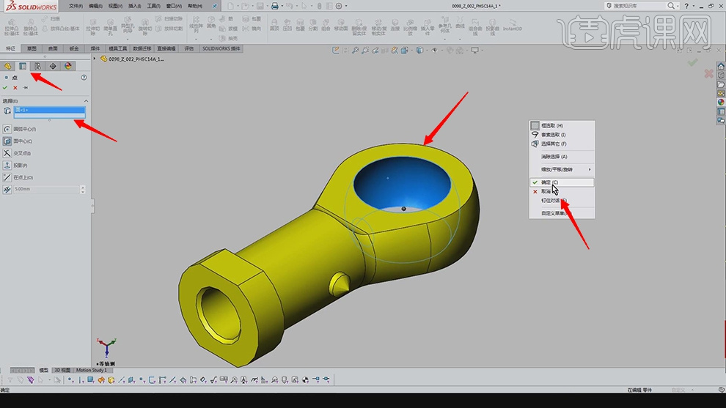This screenshot has width=726, height=408.
Task: Select the 面中心 (face center) option
Action: tap(23, 141)
